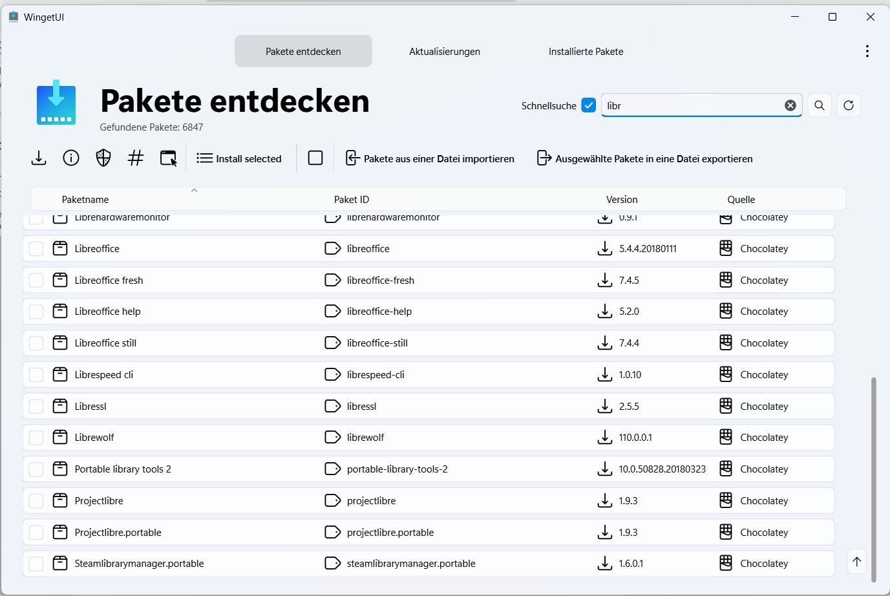Click the scroll-to-top arrow button

click(x=857, y=562)
